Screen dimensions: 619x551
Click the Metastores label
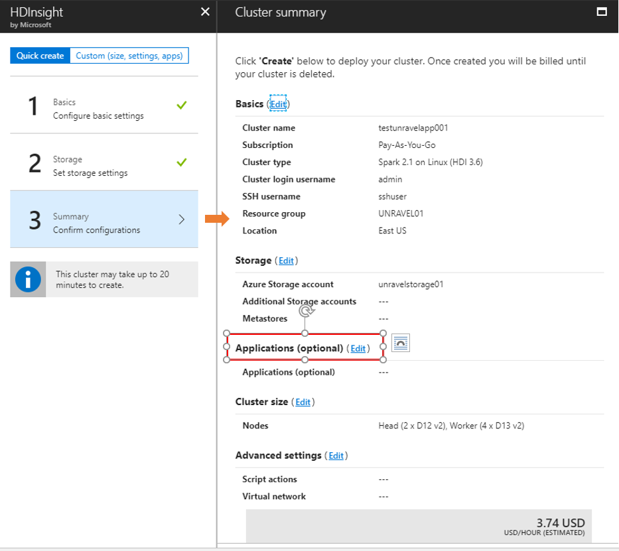pos(265,319)
